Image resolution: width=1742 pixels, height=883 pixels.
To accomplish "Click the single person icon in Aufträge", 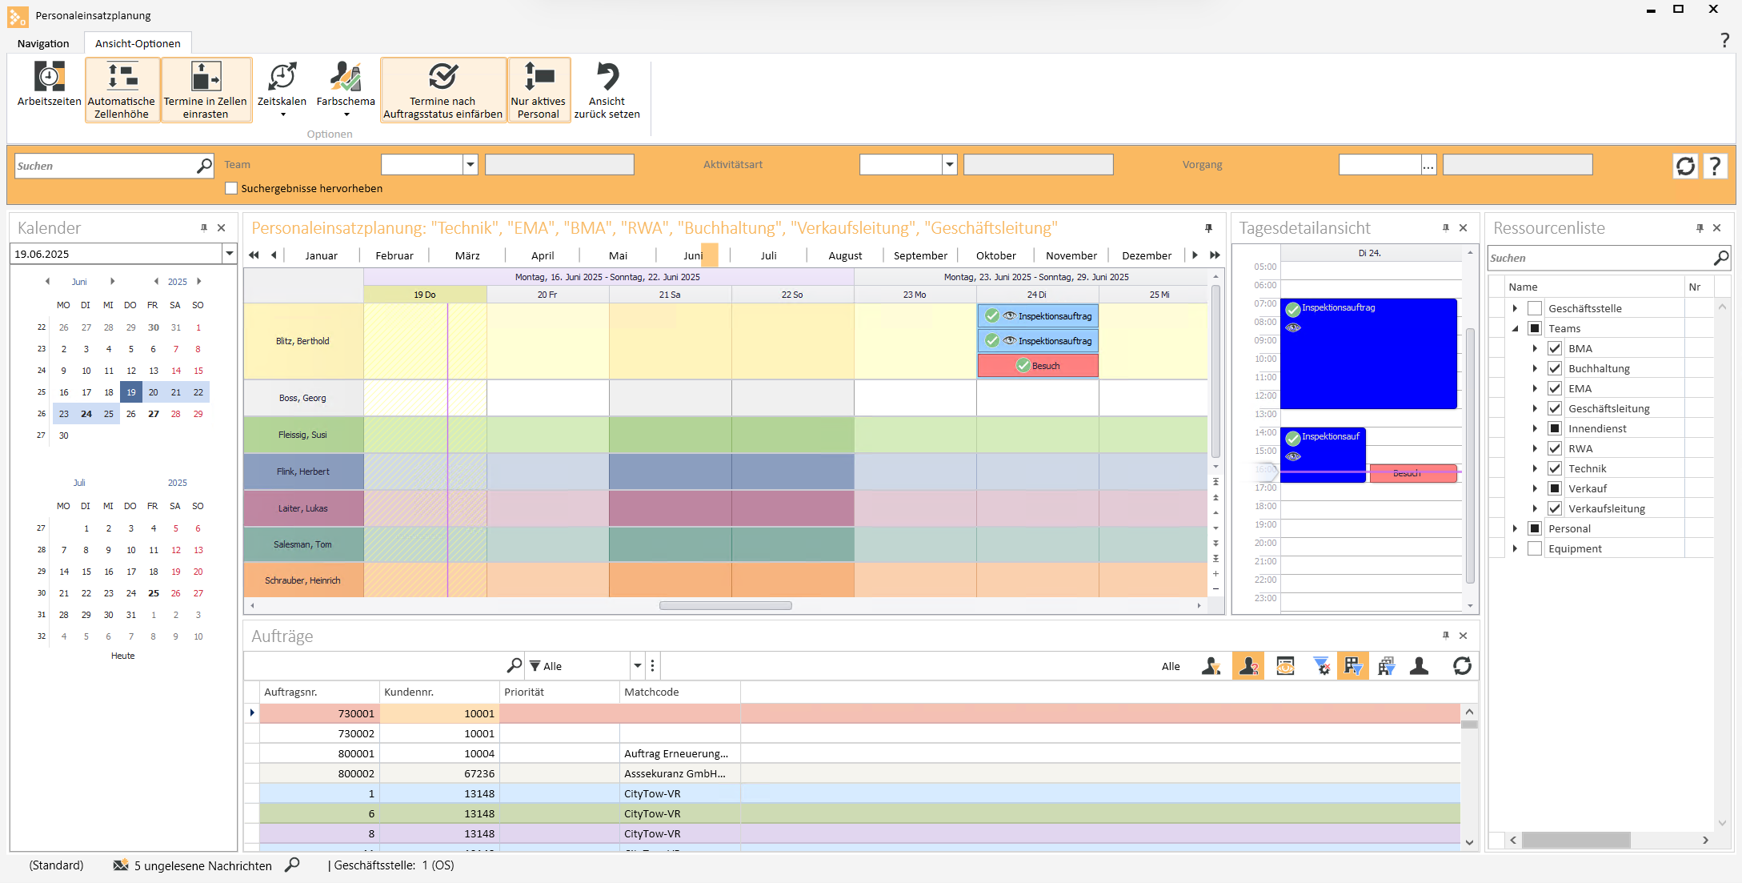I will tap(1420, 666).
